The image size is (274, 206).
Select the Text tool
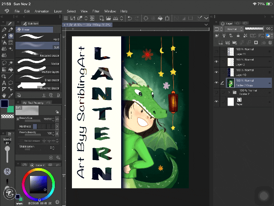click(x=4, y=83)
